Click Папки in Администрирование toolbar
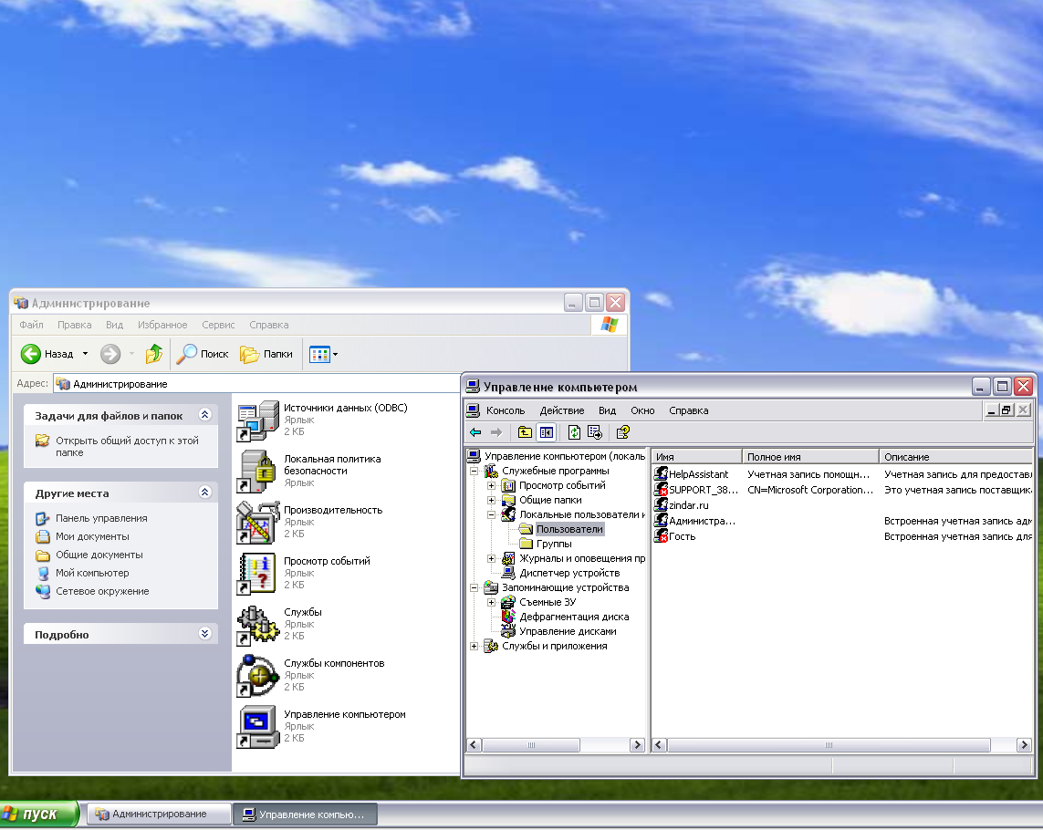Screen dimensions: 1043x830 click(266, 355)
